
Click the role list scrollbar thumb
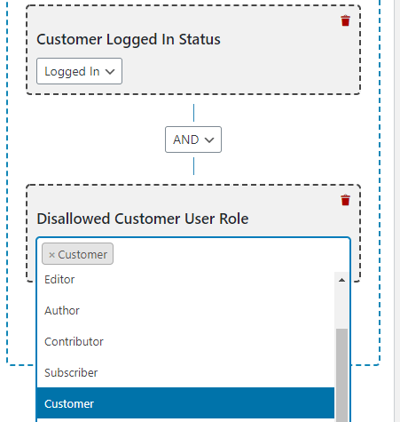click(x=341, y=375)
